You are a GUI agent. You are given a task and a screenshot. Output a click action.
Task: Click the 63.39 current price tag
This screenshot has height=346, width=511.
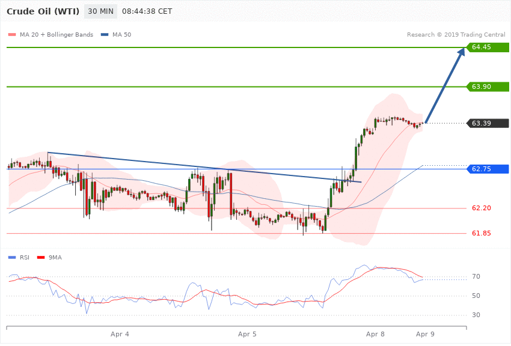(x=488, y=123)
